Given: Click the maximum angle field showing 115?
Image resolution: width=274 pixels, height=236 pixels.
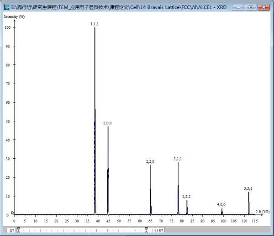Looking at the screenshot, I should [x=158, y=231].
